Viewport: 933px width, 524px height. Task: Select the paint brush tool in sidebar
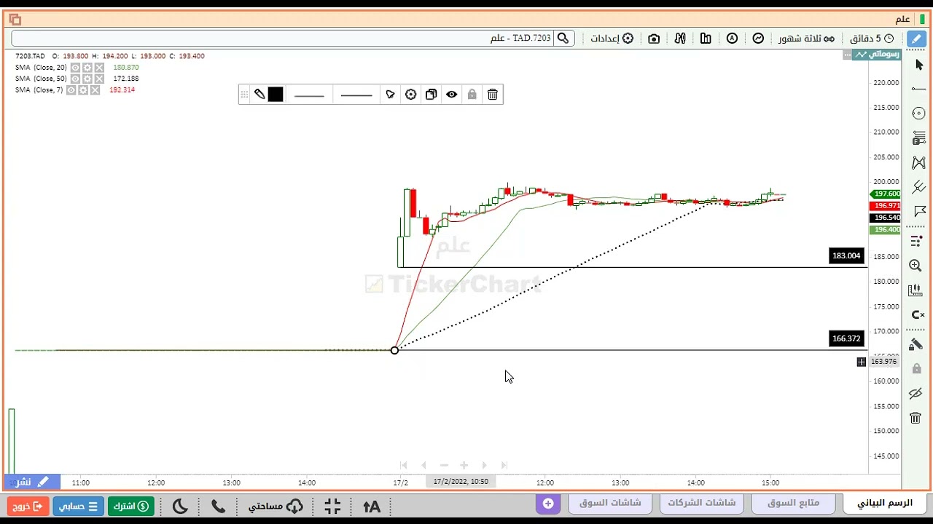pos(916,344)
